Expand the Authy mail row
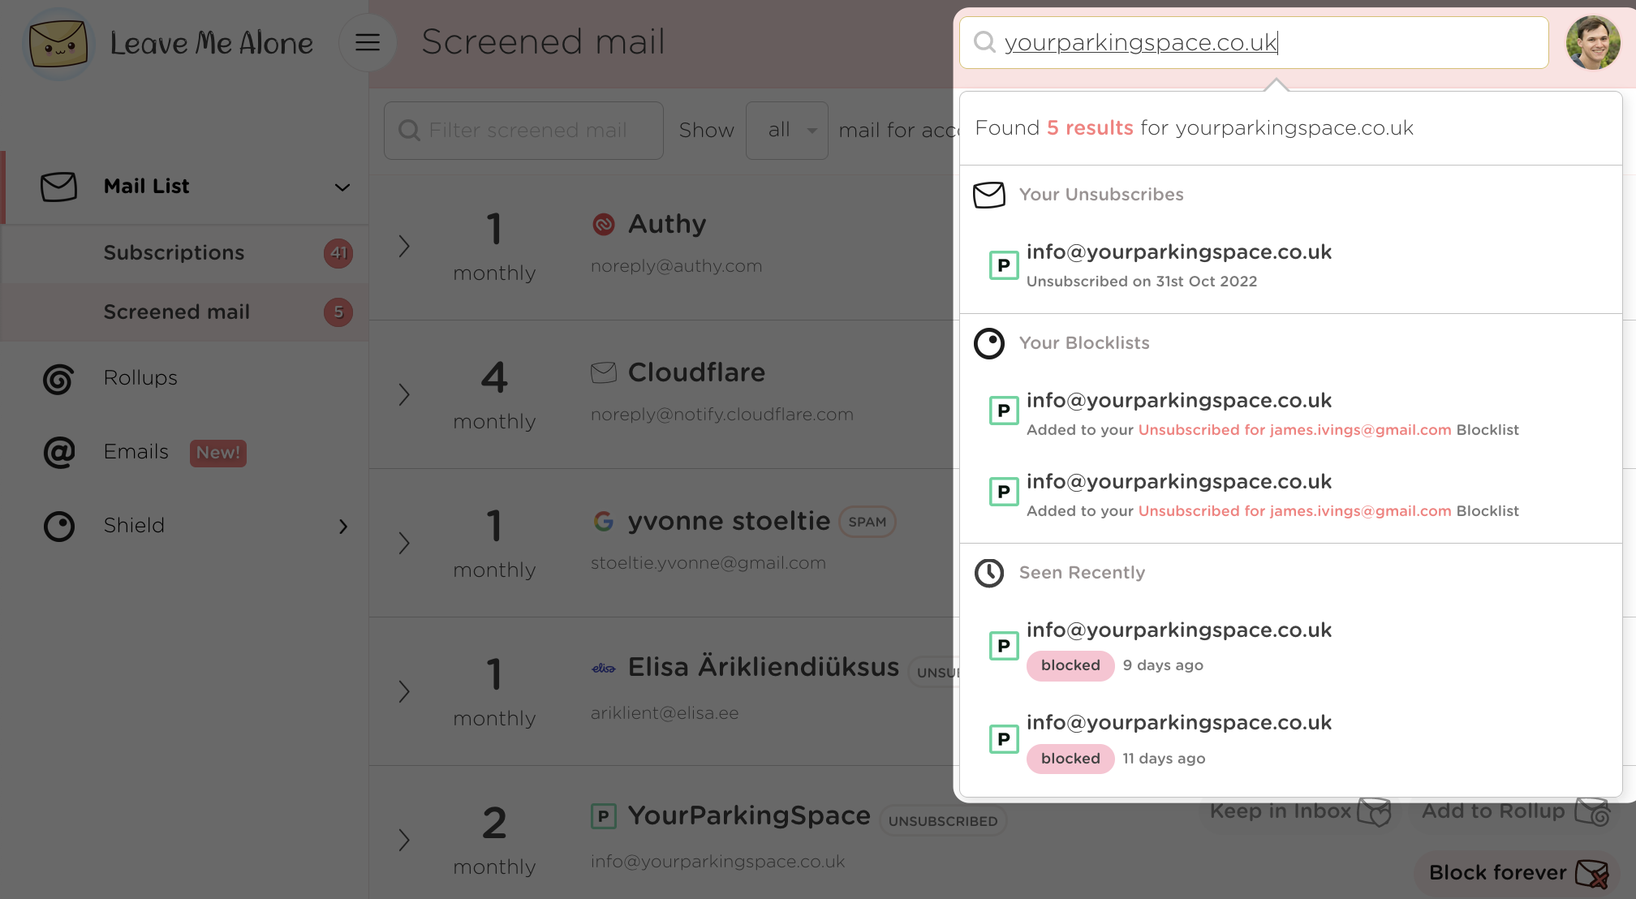 pos(404,247)
